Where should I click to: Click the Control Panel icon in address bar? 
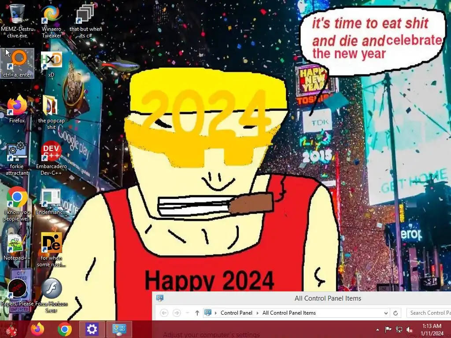pos(208,313)
